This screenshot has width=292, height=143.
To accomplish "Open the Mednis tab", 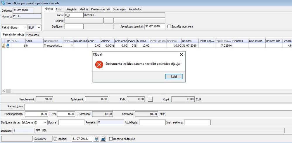I will point(84,9).
